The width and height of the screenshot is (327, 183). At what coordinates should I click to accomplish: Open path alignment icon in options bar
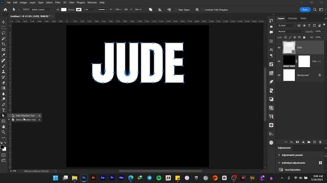160,10
